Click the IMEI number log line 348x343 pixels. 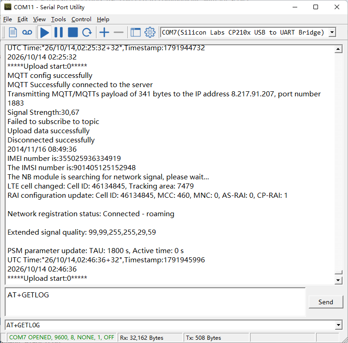(x=64, y=158)
